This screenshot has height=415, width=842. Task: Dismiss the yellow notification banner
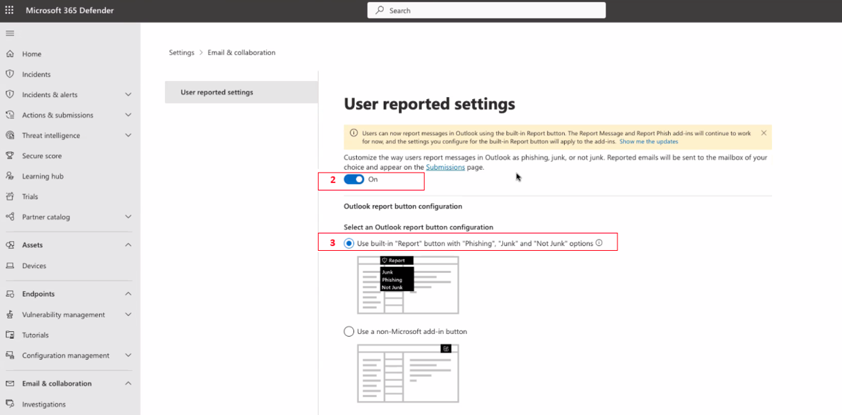coord(764,133)
